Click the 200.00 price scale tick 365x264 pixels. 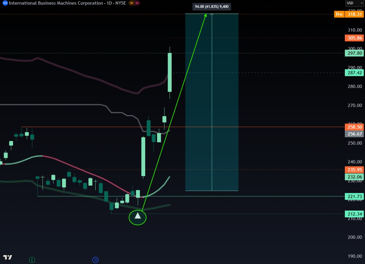pos(355,237)
